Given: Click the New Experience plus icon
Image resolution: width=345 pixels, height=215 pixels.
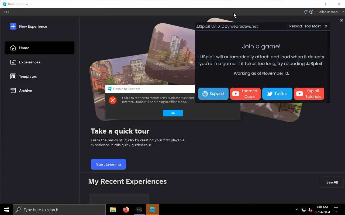Looking at the screenshot, I should click(x=13, y=26).
